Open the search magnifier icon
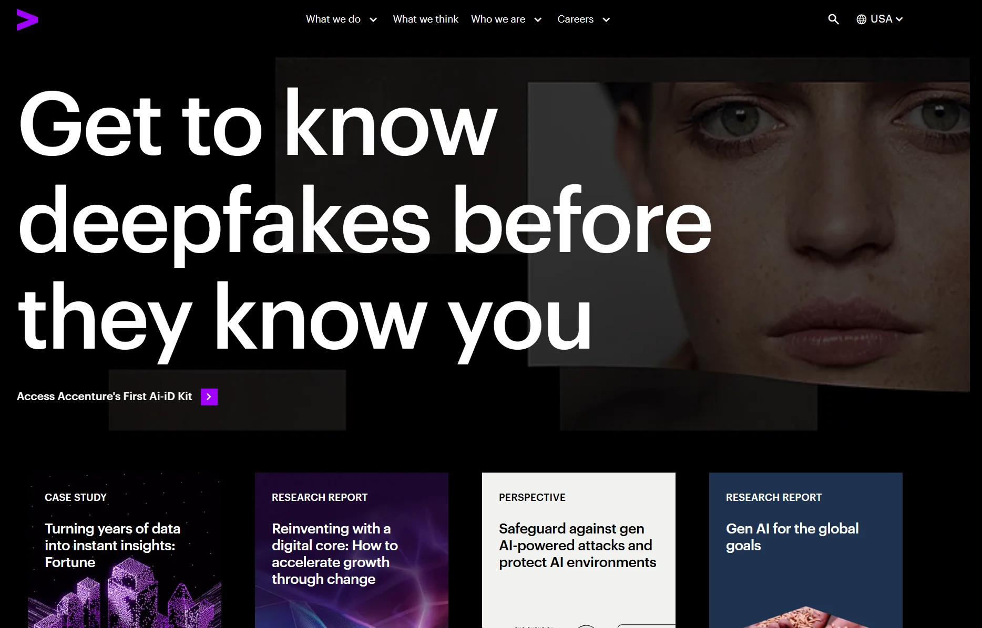 pos(833,19)
